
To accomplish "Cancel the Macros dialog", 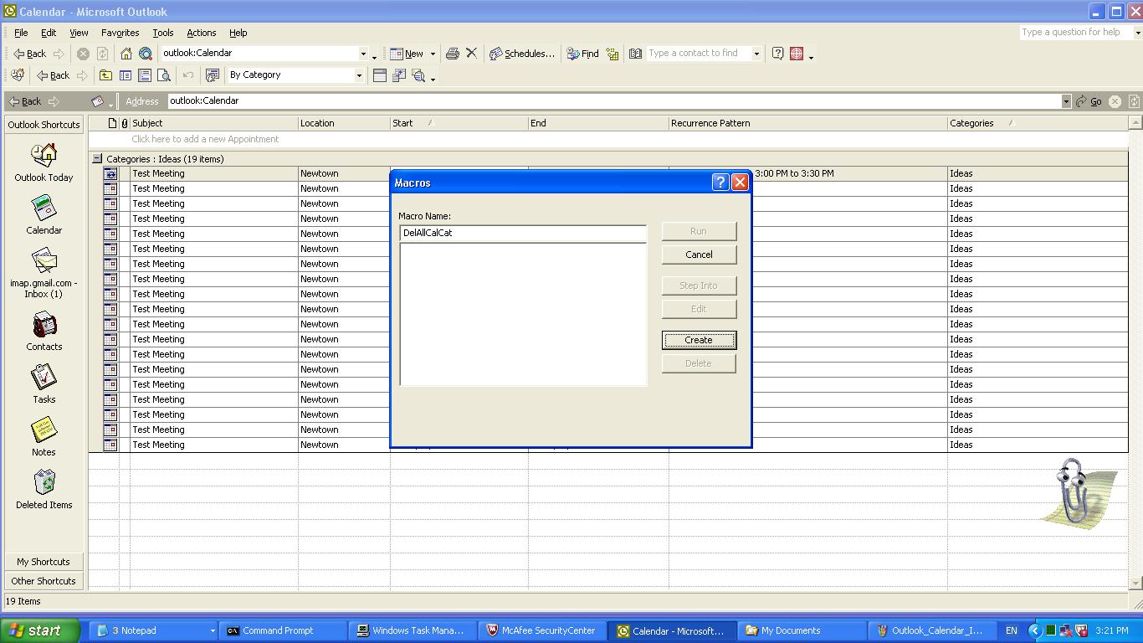I will click(x=698, y=255).
